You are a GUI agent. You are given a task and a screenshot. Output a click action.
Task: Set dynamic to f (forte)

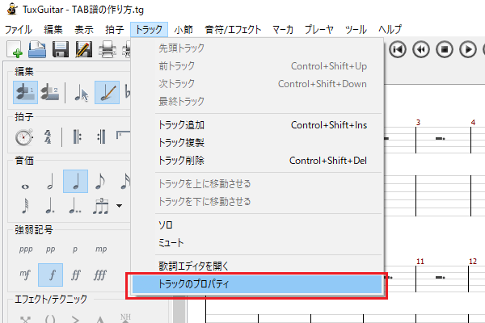pos(50,275)
